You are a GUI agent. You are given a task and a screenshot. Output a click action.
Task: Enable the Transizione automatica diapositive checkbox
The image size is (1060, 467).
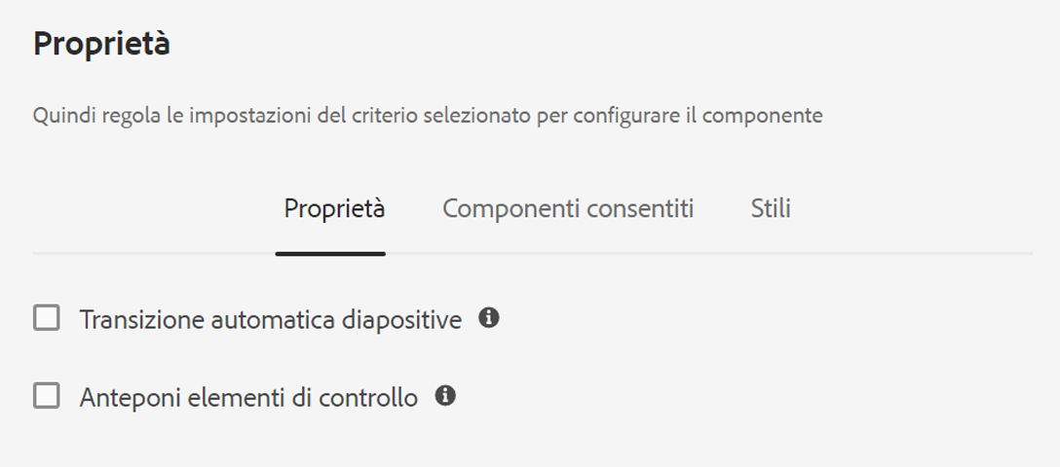tap(47, 318)
